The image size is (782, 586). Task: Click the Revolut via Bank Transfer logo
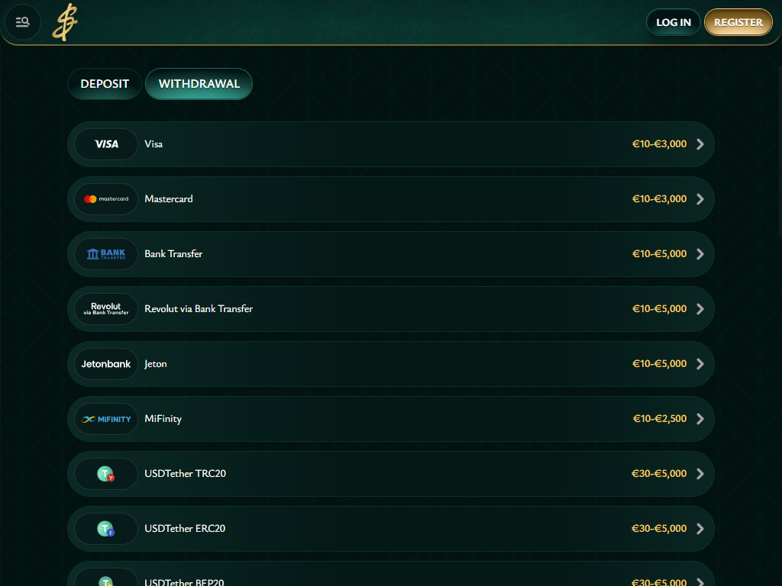tap(106, 309)
